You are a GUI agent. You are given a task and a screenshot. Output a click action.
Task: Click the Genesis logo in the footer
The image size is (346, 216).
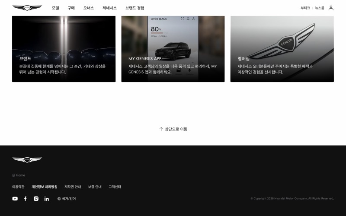click(27, 160)
